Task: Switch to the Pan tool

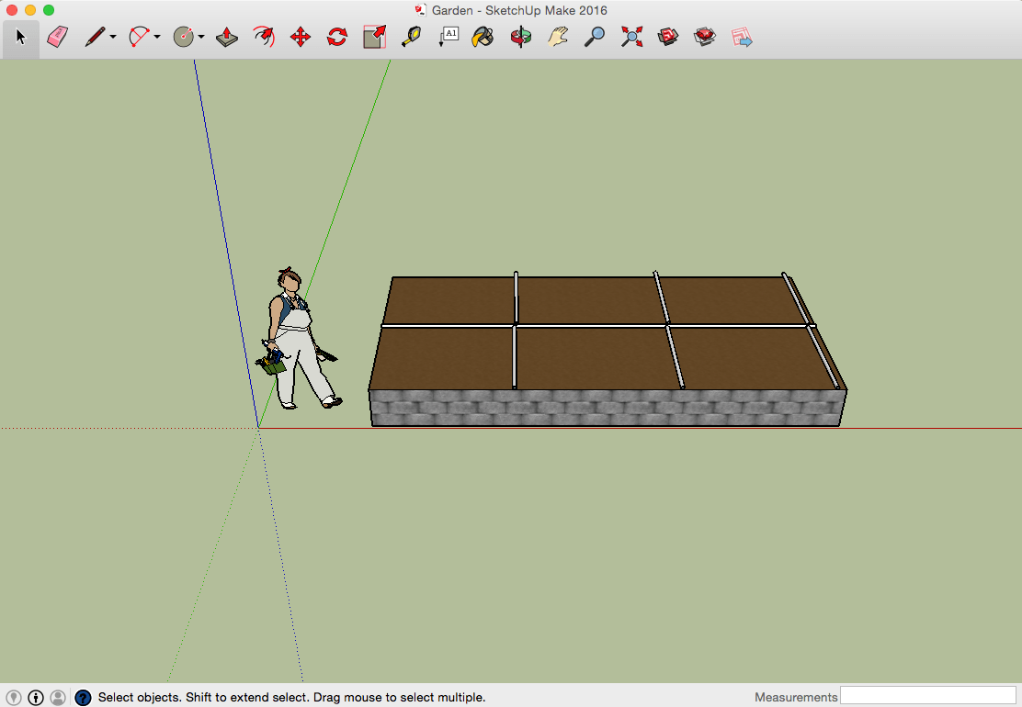Action: click(x=557, y=37)
